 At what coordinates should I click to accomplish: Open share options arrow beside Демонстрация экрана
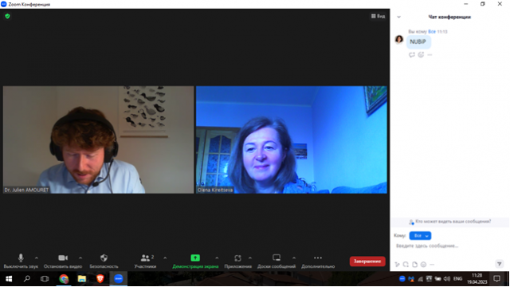pyautogui.click(x=217, y=258)
